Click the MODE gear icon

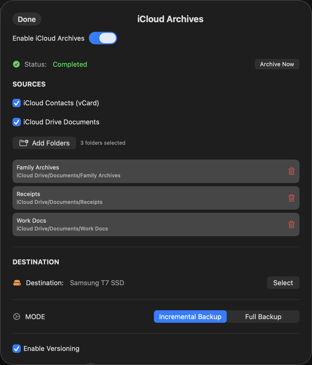point(17,317)
